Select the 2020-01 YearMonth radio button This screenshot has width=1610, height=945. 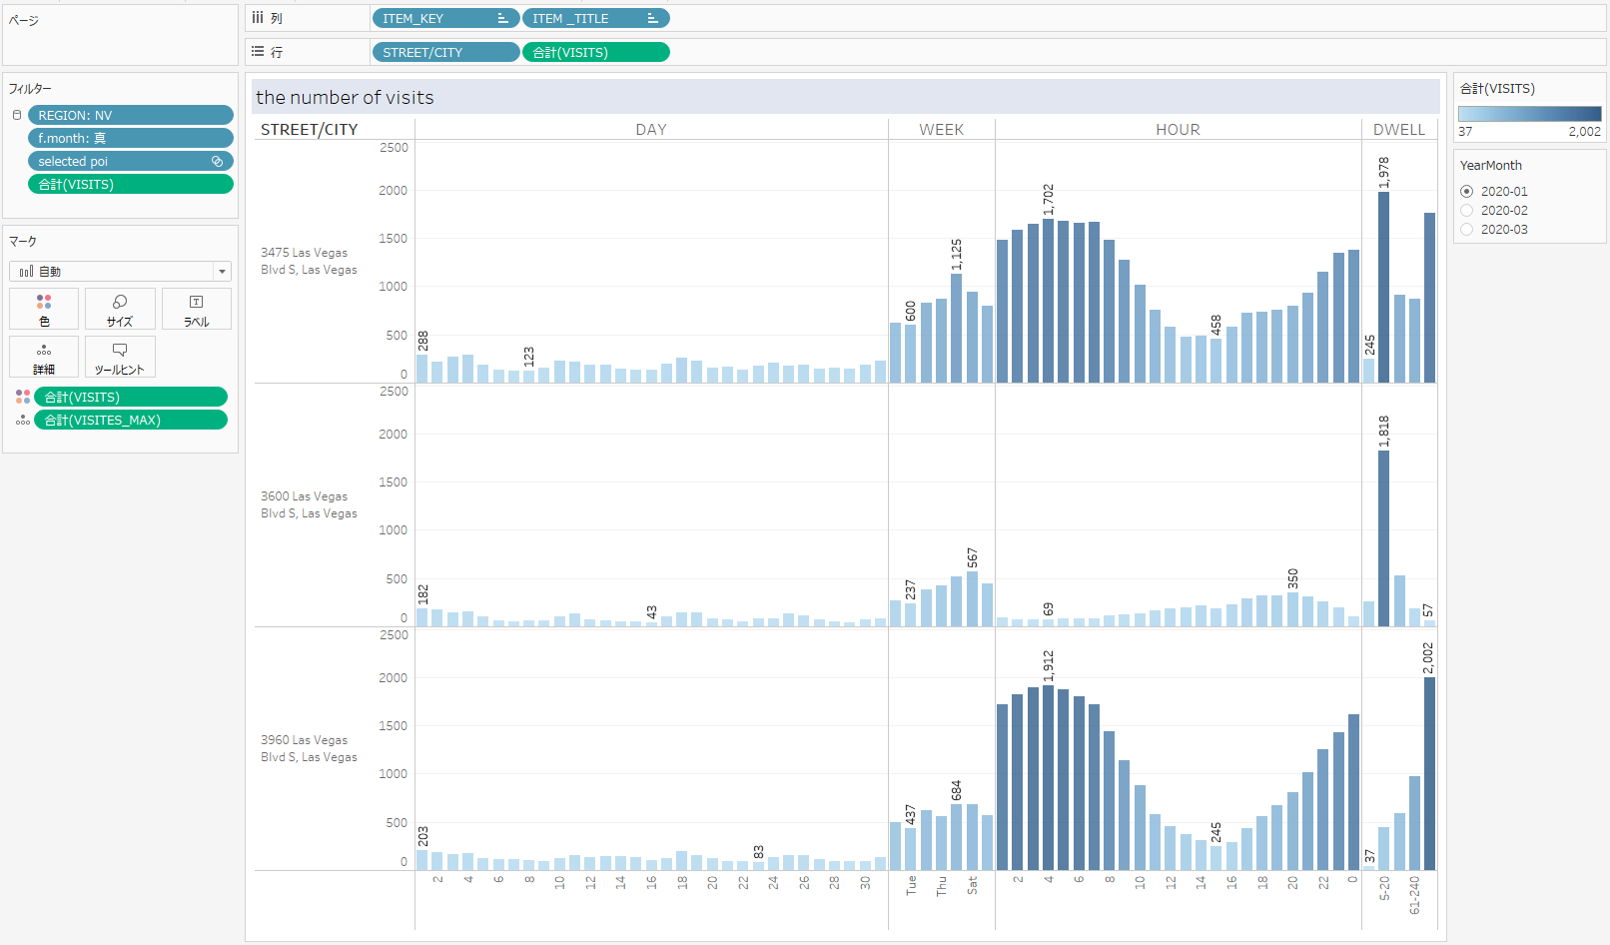point(1466,191)
